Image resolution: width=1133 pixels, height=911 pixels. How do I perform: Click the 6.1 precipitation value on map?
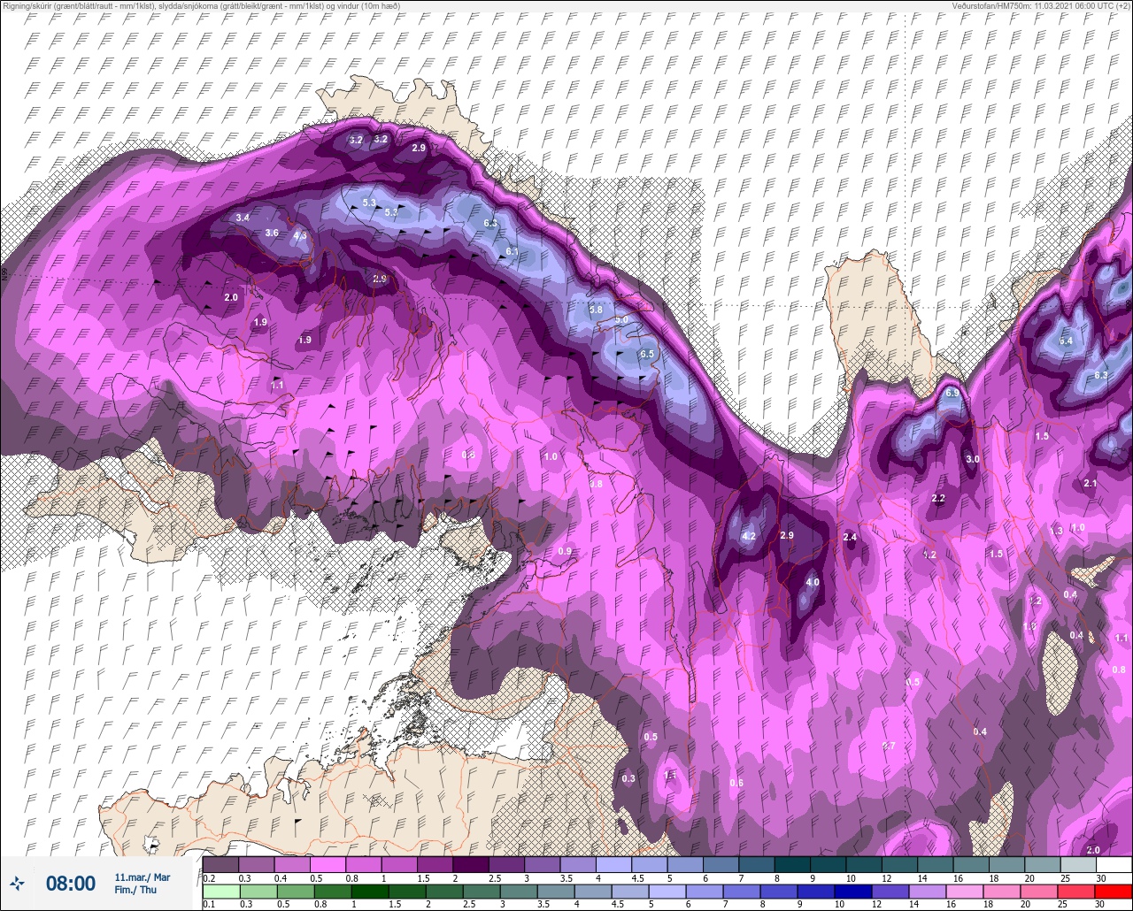pos(512,252)
